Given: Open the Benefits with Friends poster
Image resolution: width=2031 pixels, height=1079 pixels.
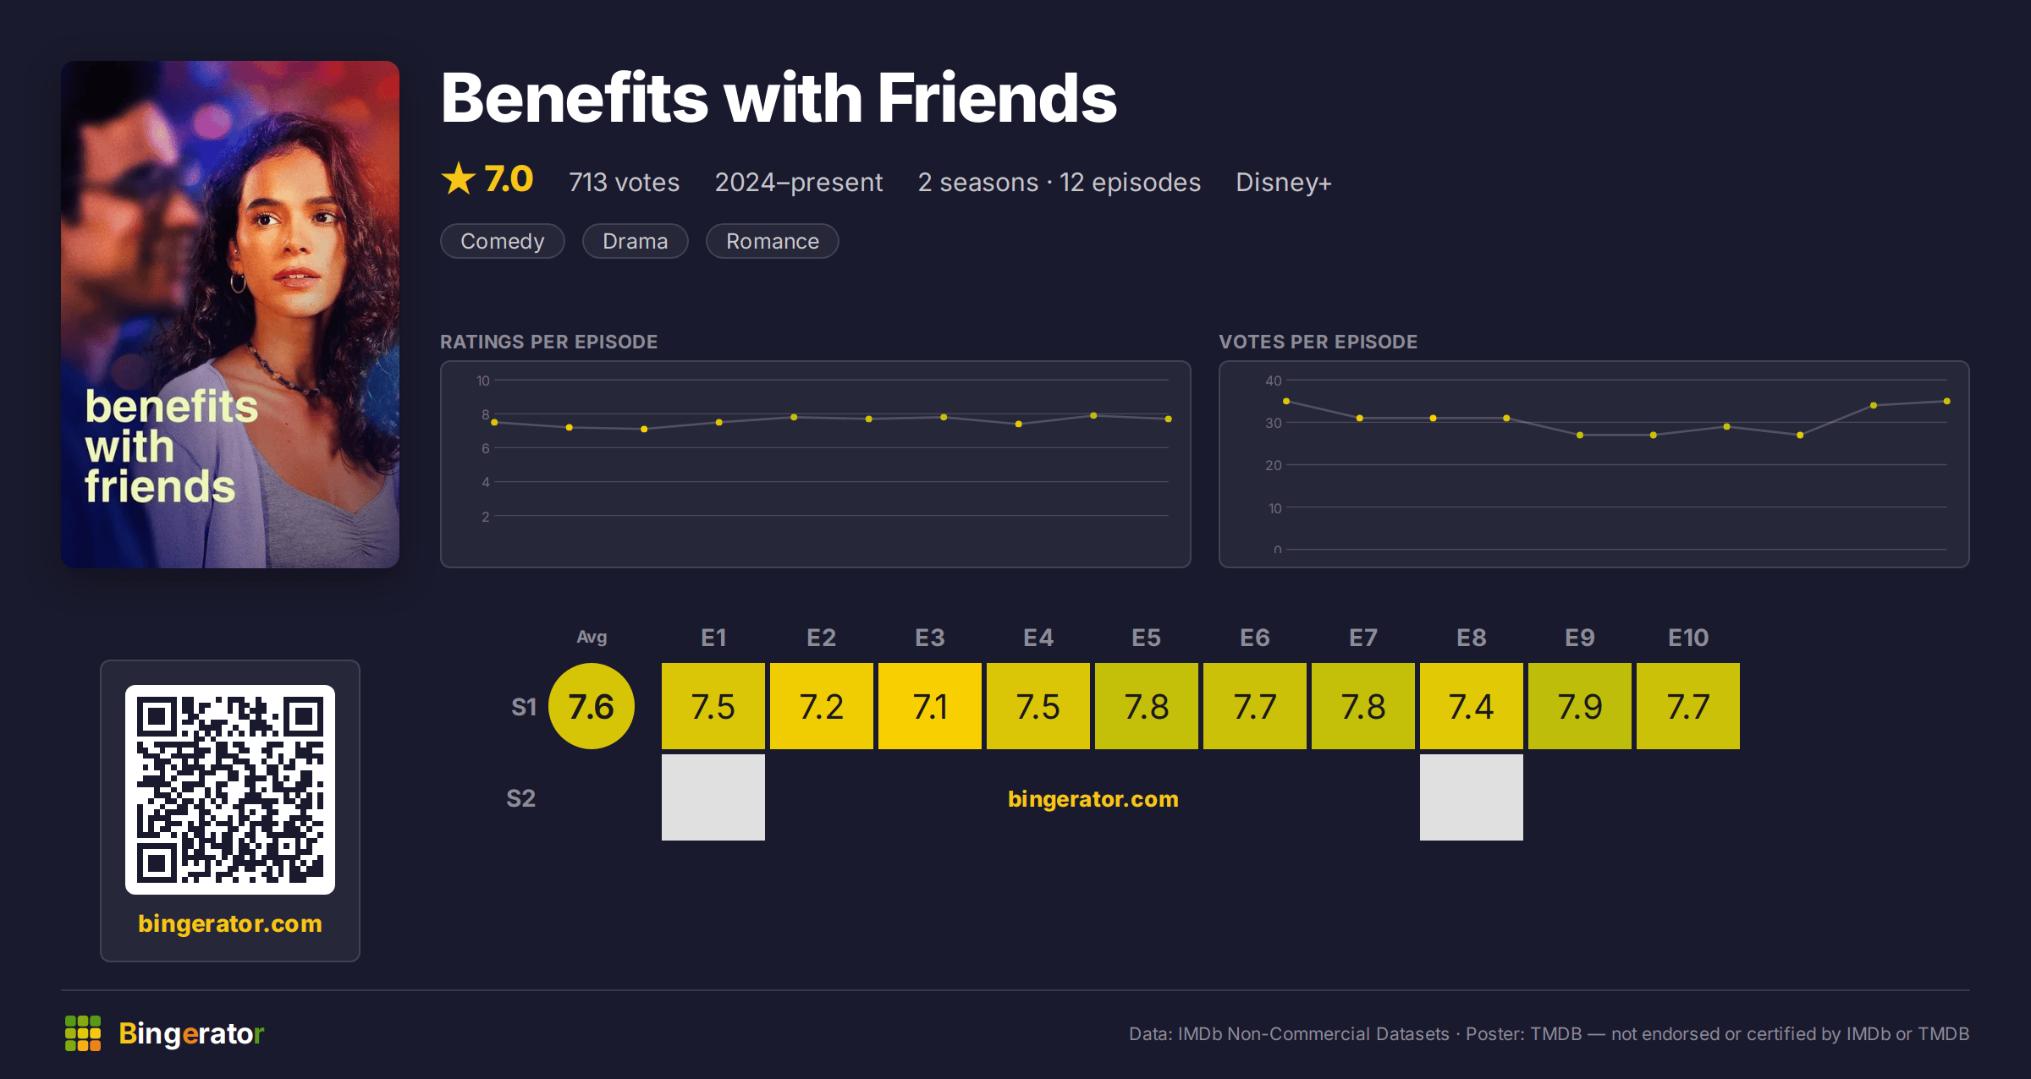Looking at the screenshot, I should click(x=230, y=315).
